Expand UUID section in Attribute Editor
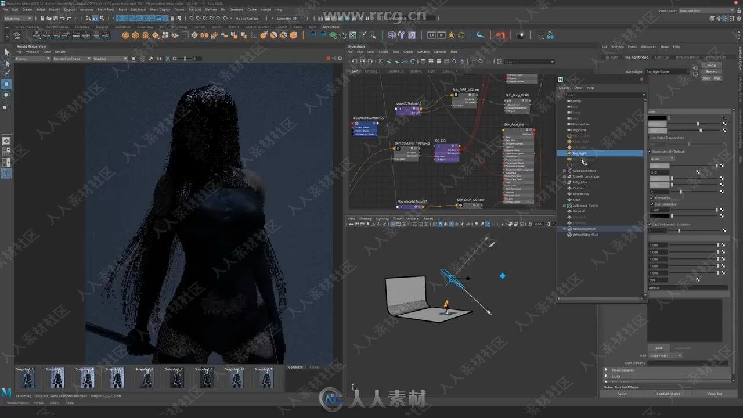The height and width of the screenshot is (418, 743). 607,376
